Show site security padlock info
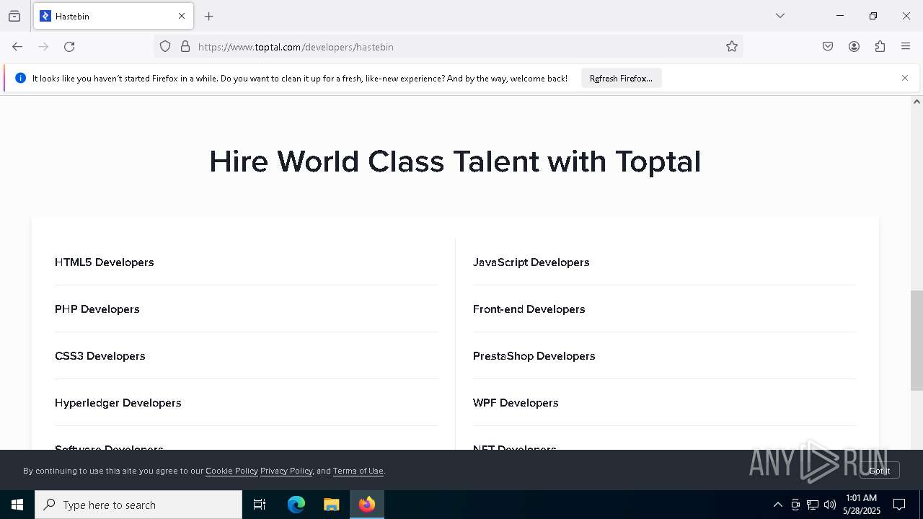 coord(185,47)
